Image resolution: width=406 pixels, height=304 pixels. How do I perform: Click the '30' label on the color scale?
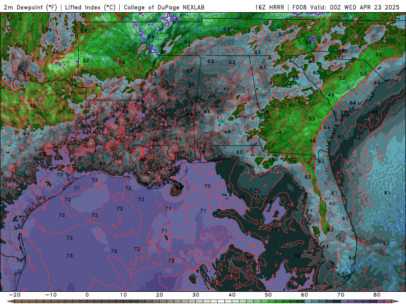click(196, 295)
